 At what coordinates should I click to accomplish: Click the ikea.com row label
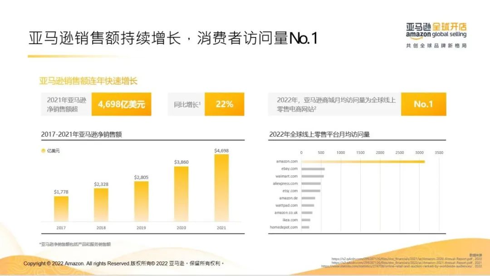point(290,220)
